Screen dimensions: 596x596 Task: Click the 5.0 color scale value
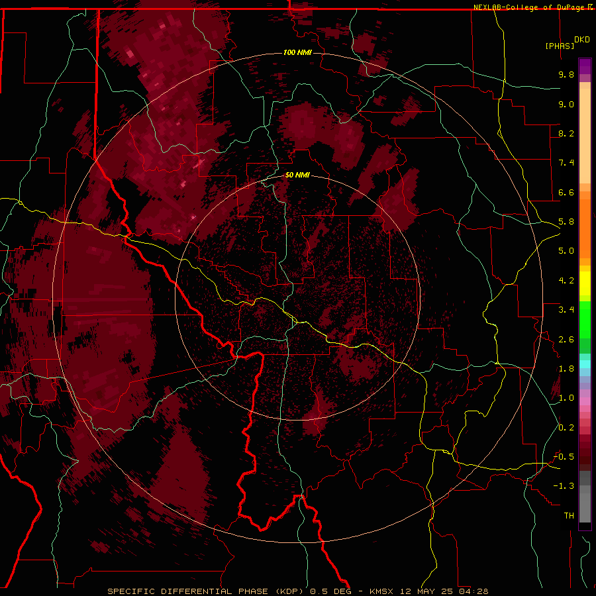(566, 251)
